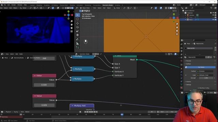The height and width of the screenshot is (122, 218).
Task: Click the pan hand icon in the orange viewport
Action: [177, 27]
